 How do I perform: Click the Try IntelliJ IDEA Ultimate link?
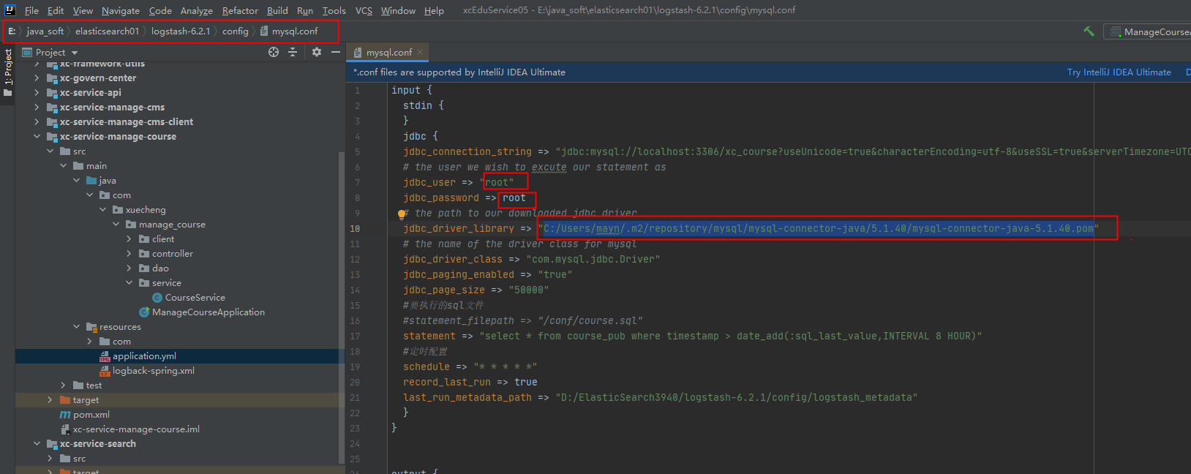(x=1119, y=72)
